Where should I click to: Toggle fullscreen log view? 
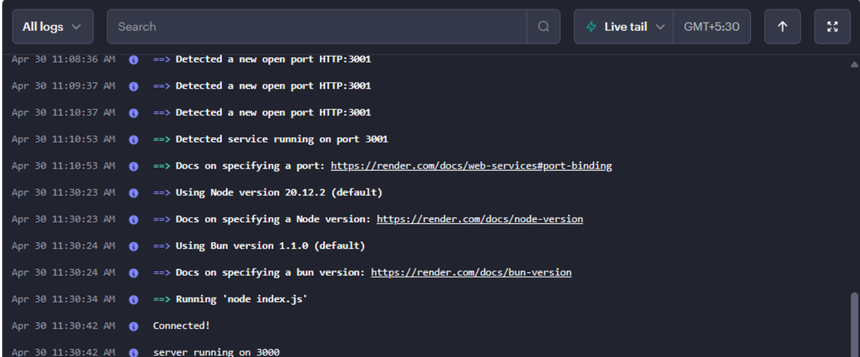point(832,27)
